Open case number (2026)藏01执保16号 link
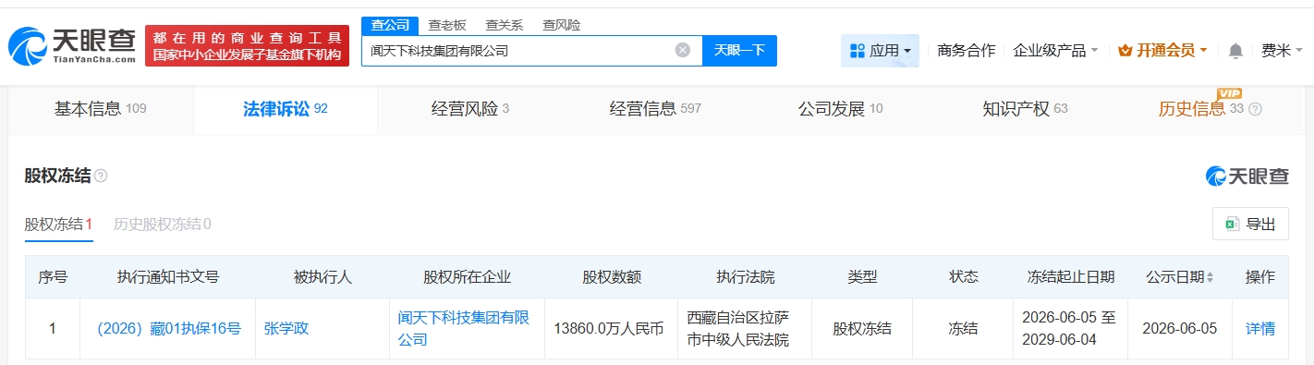1314x365 pixels. coord(169,328)
